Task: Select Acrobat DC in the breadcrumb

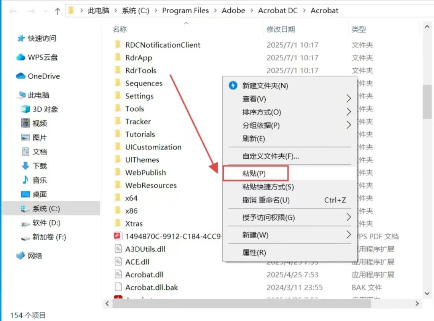Action: [278, 10]
